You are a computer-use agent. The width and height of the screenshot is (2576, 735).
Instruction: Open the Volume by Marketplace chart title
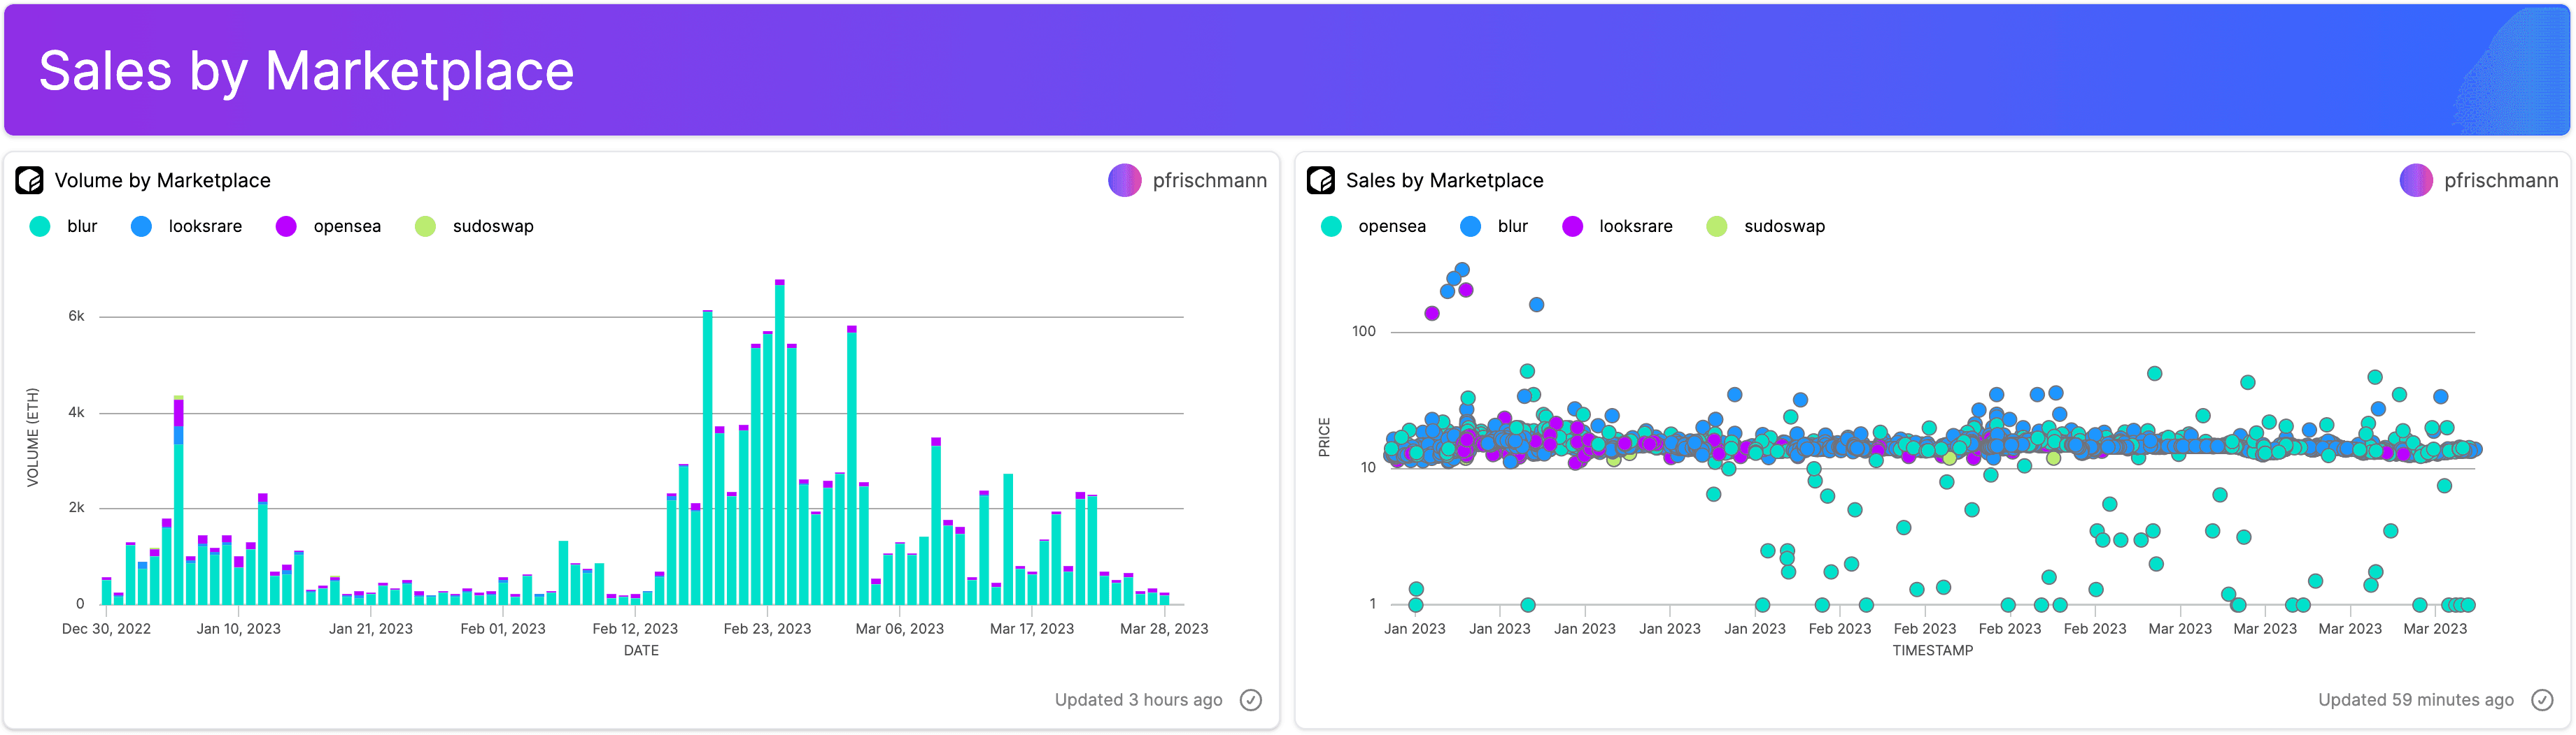162,181
